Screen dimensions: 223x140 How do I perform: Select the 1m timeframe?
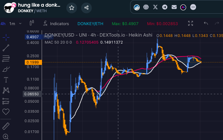(x=12, y=24)
